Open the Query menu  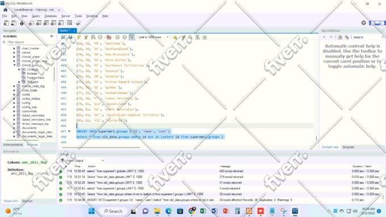tap(36, 16)
